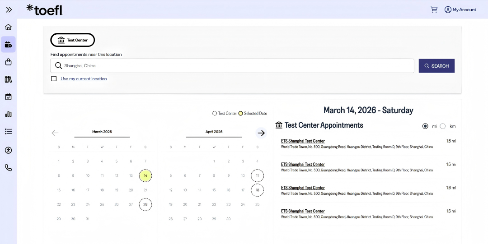
Task: Go to next month with right arrow
Action: (x=261, y=133)
